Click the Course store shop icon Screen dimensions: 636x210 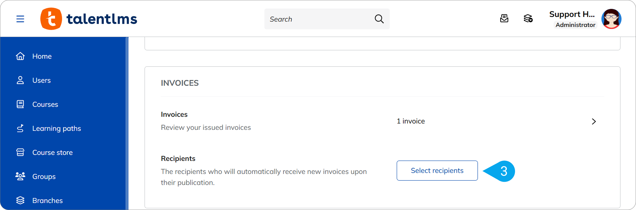pos(20,152)
